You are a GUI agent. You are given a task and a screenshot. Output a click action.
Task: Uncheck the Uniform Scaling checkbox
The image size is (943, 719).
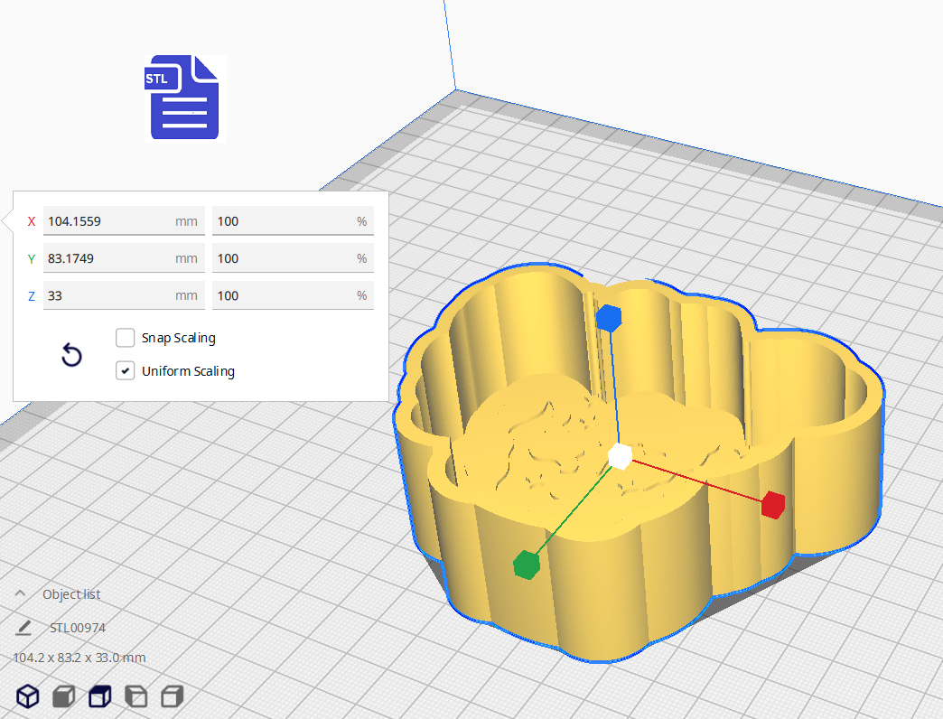126,370
